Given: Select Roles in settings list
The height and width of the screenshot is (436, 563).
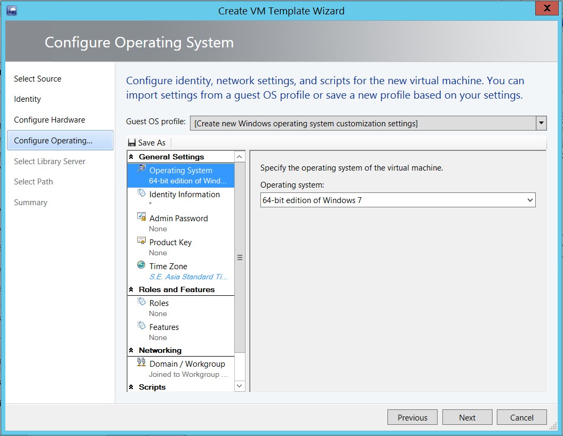Looking at the screenshot, I should click(x=181, y=308).
